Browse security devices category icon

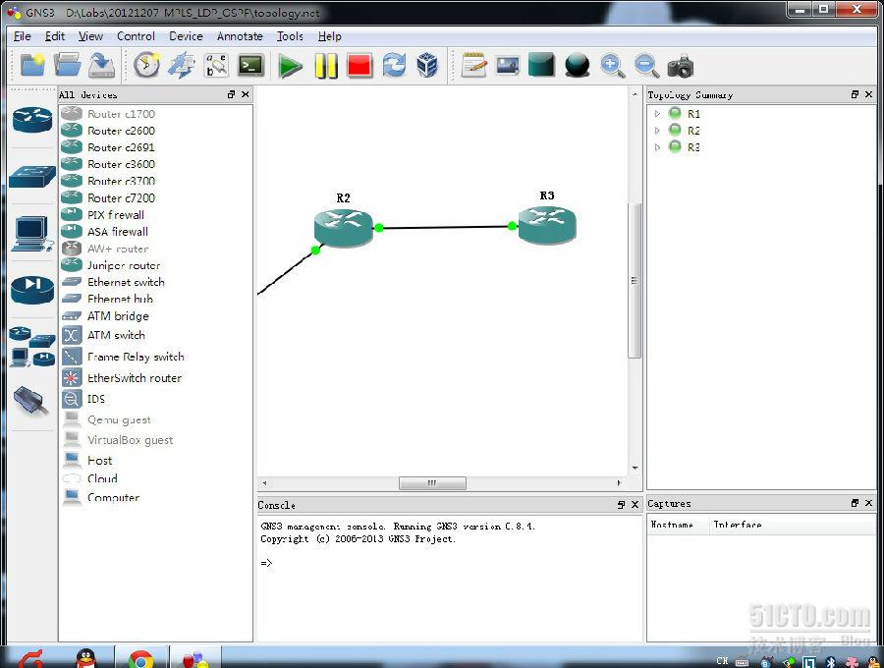tap(32, 290)
